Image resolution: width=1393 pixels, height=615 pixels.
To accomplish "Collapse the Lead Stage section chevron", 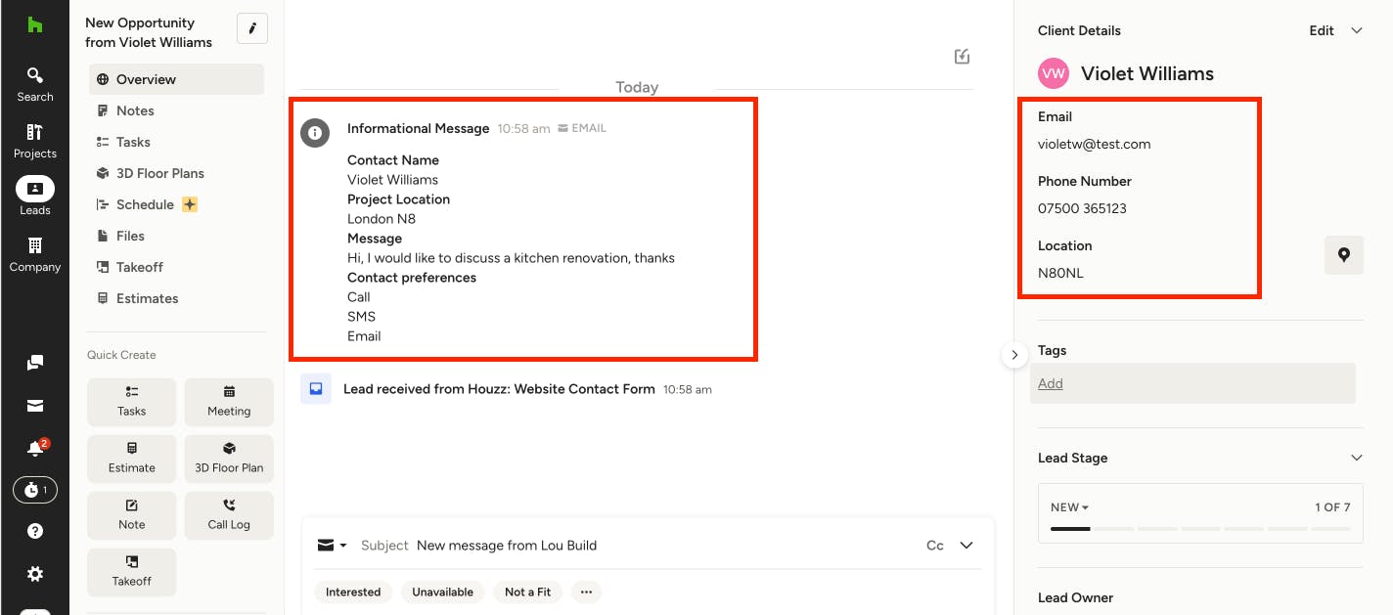I will coord(1357,458).
